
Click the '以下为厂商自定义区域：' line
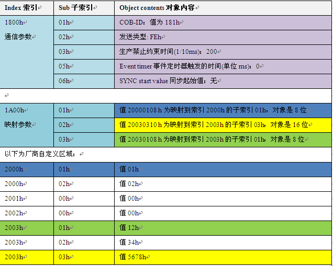pyautogui.click(x=40, y=154)
